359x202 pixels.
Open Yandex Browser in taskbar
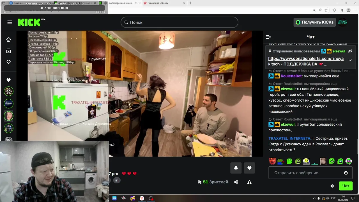[142, 198]
